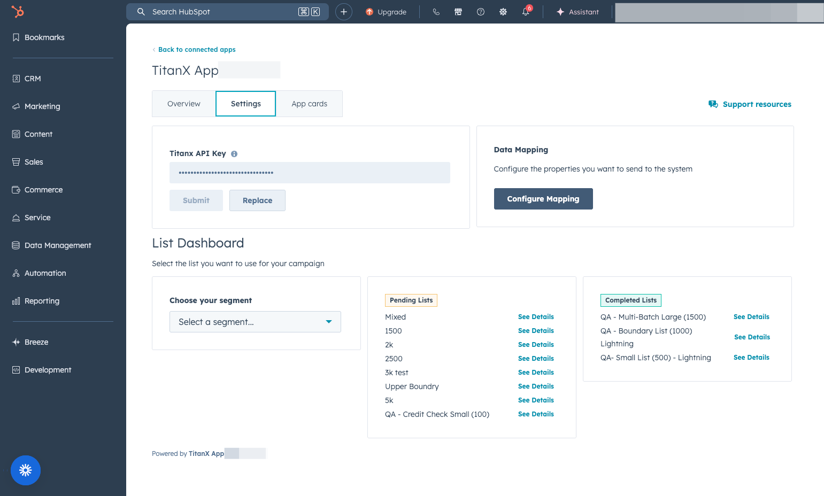Open the Reporting sidebar menu
Viewport: 824px width, 496px height.
pos(36,301)
